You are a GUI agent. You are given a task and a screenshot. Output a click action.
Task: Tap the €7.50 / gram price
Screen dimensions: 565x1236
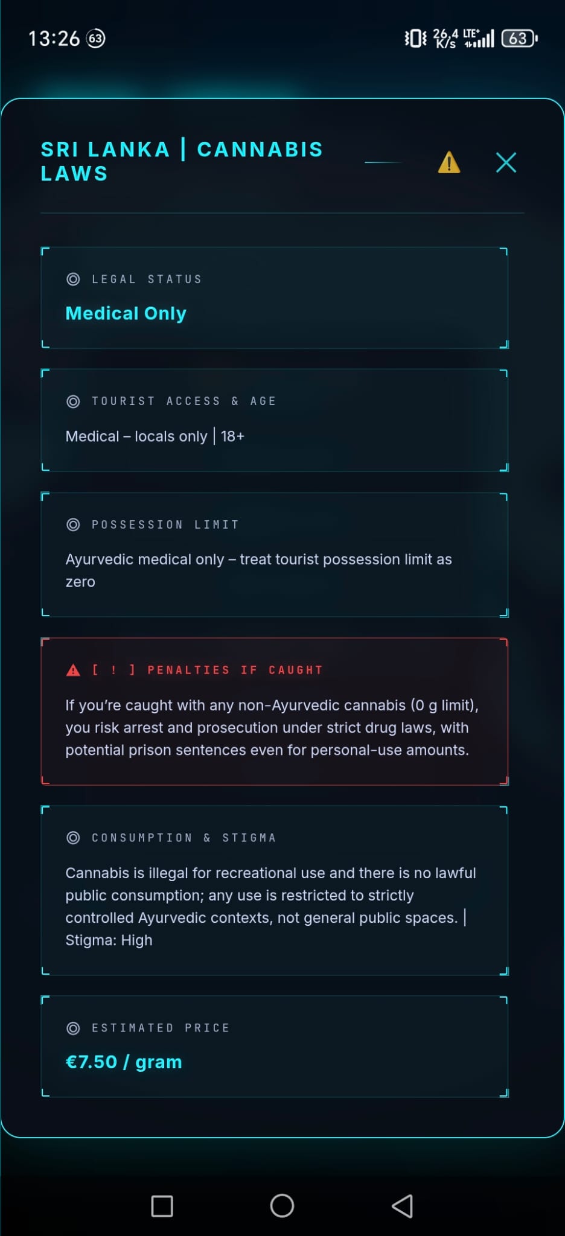point(124,1062)
